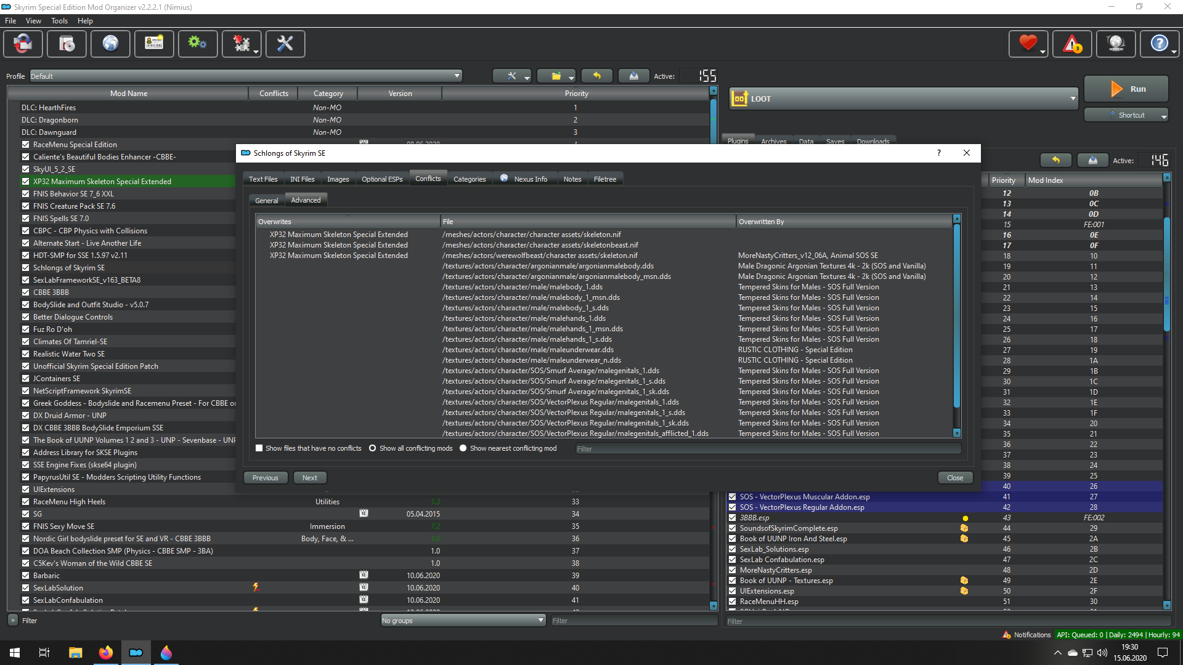Launch Firefox from the taskbar
The width and height of the screenshot is (1183, 665).
coord(106,653)
